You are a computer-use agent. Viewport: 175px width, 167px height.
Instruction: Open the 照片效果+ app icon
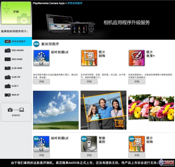[137, 58]
